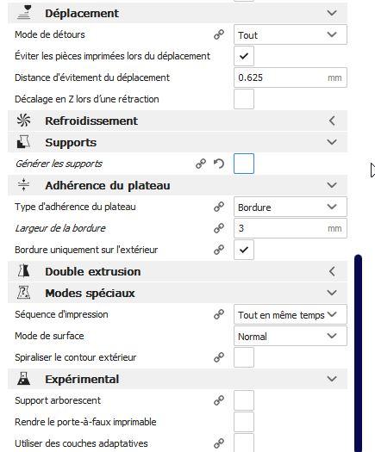
Task: Click the Largeur de la bordure label
Action: [60, 228]
